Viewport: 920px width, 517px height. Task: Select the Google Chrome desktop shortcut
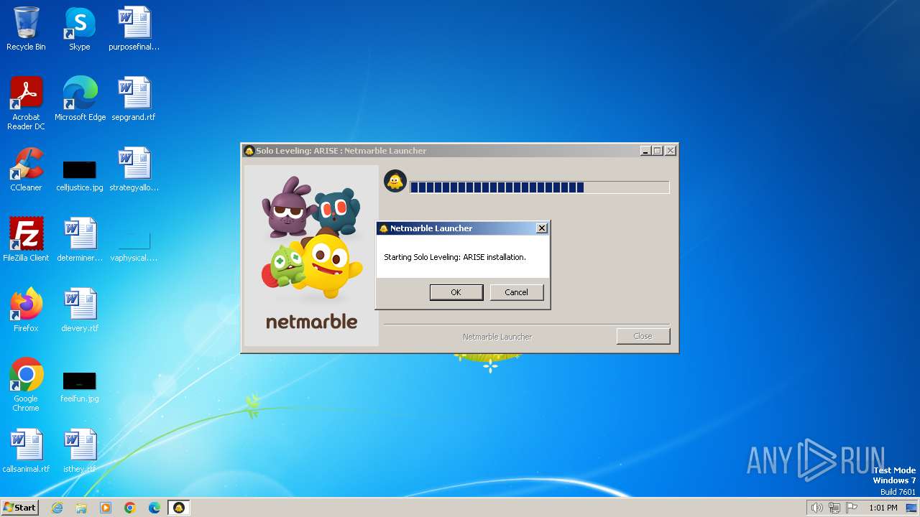[x=26, y=385]
